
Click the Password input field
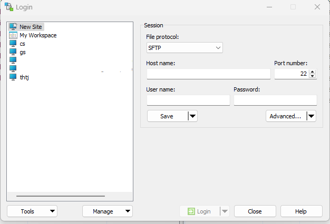click(275, 100)
